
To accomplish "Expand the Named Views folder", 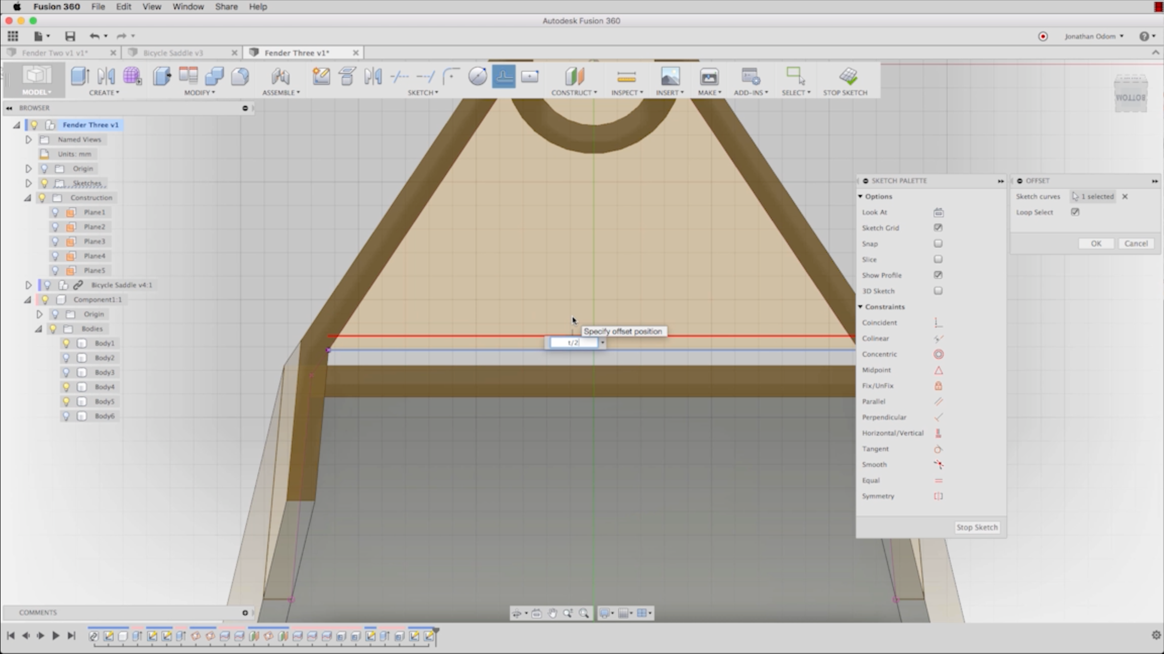I will (28, 139).
